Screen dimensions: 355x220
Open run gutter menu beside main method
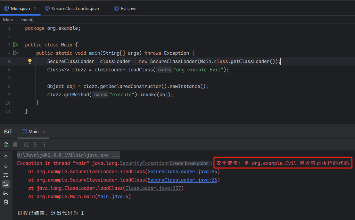point(15,53)
